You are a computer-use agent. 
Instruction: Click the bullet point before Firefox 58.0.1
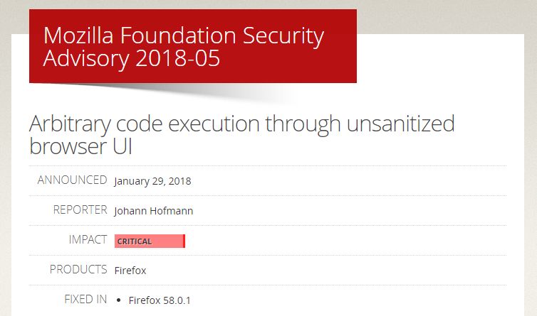(x=118, y=300)
